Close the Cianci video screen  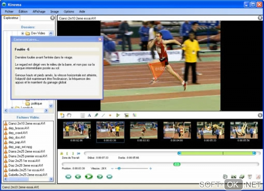(260, 18)
